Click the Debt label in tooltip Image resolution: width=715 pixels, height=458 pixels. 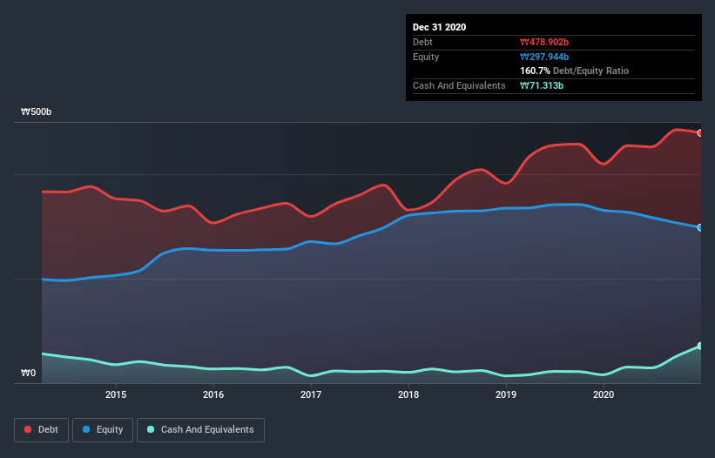point(422,42)
